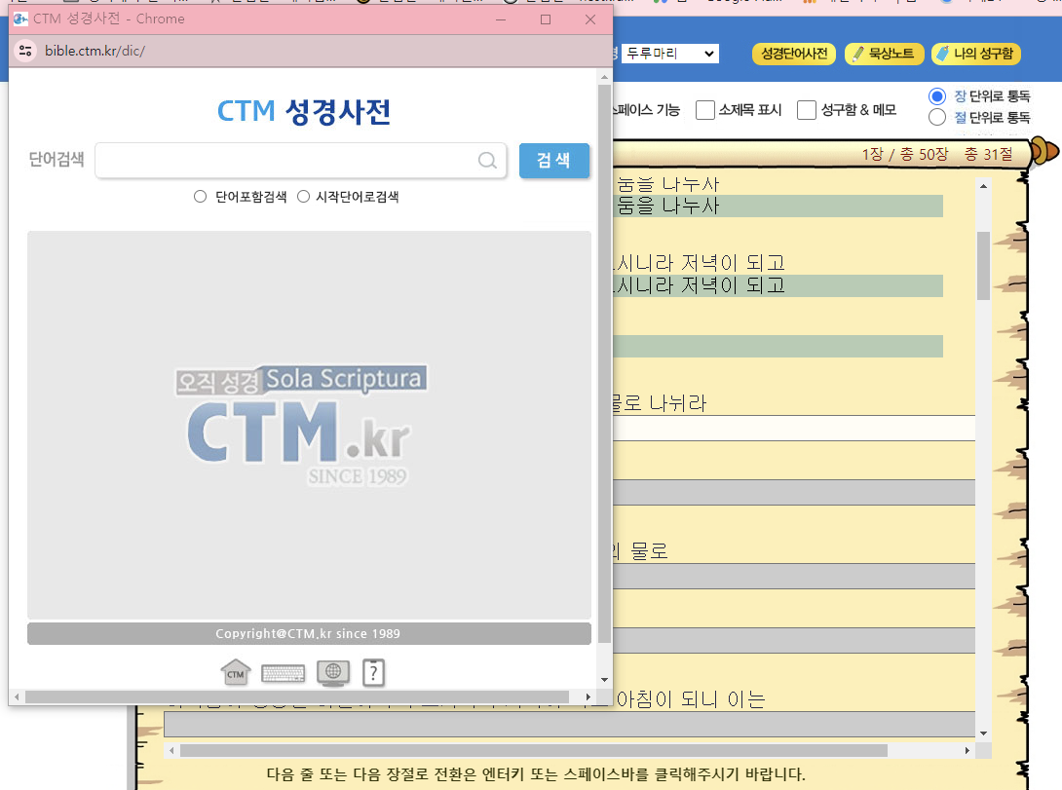Click the magnifier icon inside the search field
1062x790 pixels.
[x=487, y=161]
